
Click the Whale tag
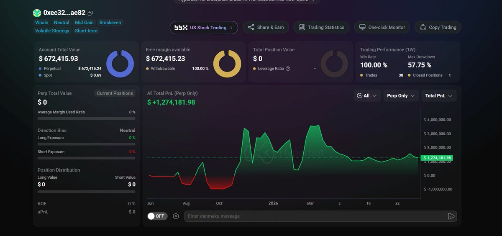coord(41,23)
